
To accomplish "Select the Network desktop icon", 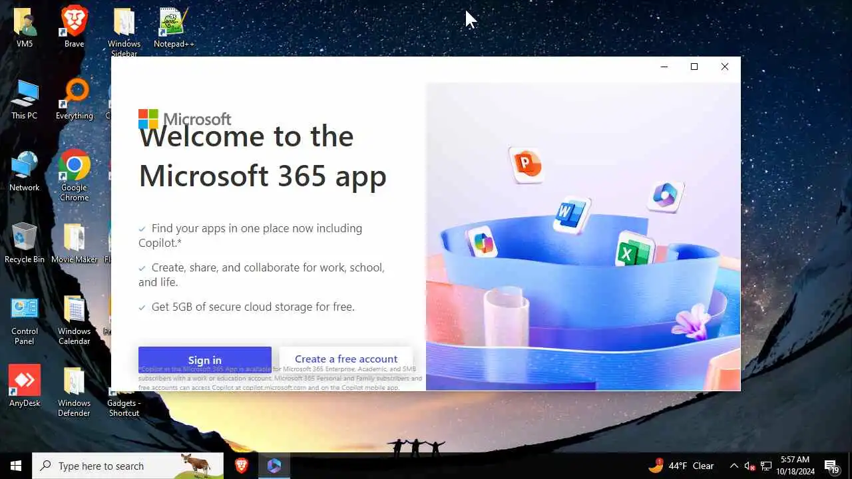I will coord(25,172).
